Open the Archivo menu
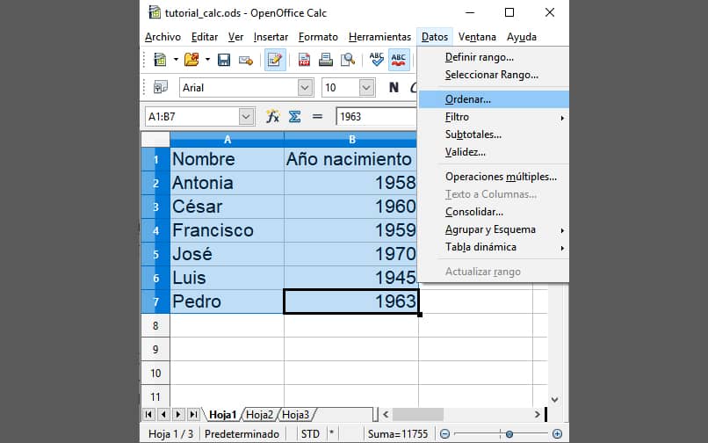Screen dimensions: 708x443 163,37
